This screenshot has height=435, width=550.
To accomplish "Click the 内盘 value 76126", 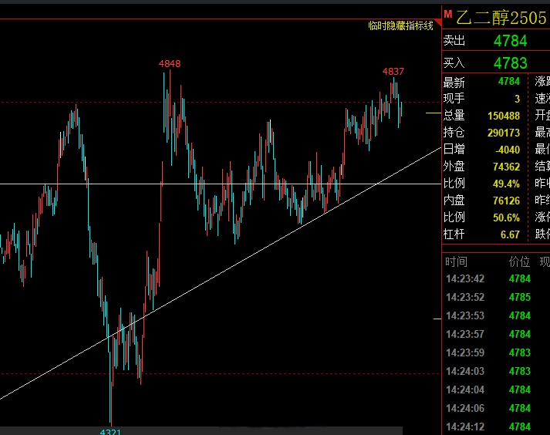I will [504, 201].
